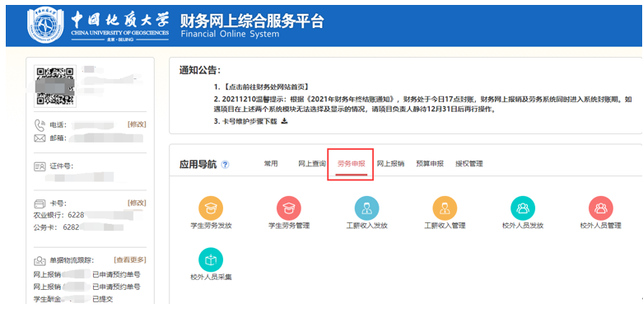Click the bank card icon beside 卡号
Screen dimensions: 643x313
click(x=40, y=203)
